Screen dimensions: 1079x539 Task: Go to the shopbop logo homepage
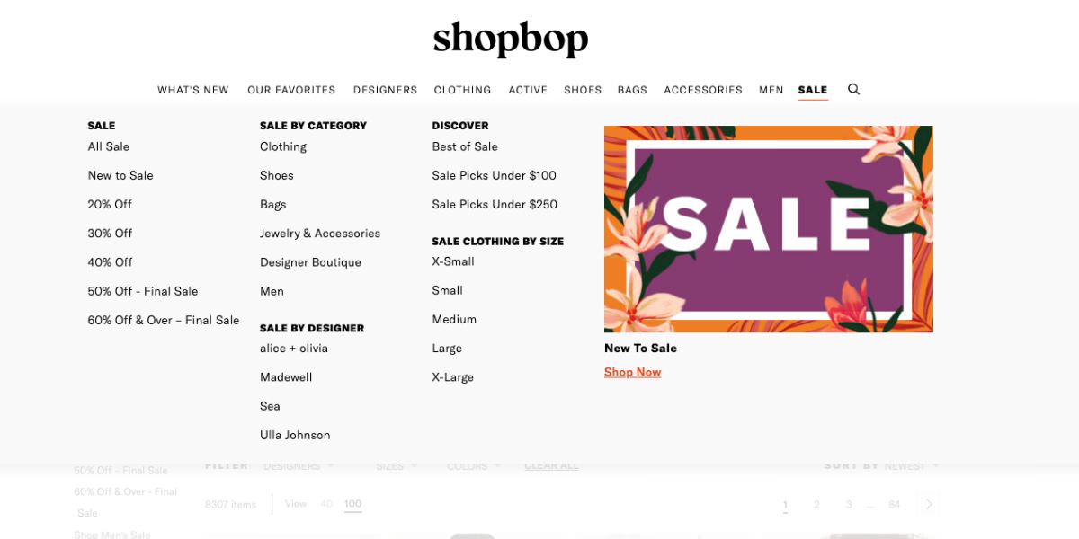(511, 40)
